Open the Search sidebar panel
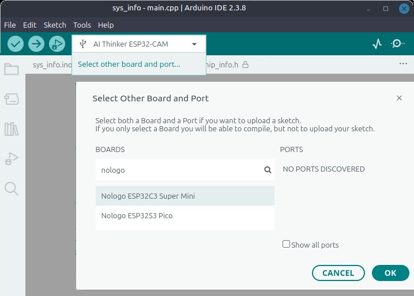Image resolution: width=414 pixels, height=296 pixels. pos(12,189)
